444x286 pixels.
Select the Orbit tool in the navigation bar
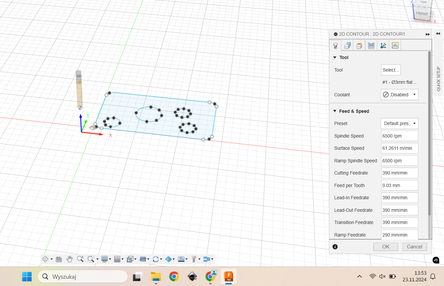[x=45, y=259]
